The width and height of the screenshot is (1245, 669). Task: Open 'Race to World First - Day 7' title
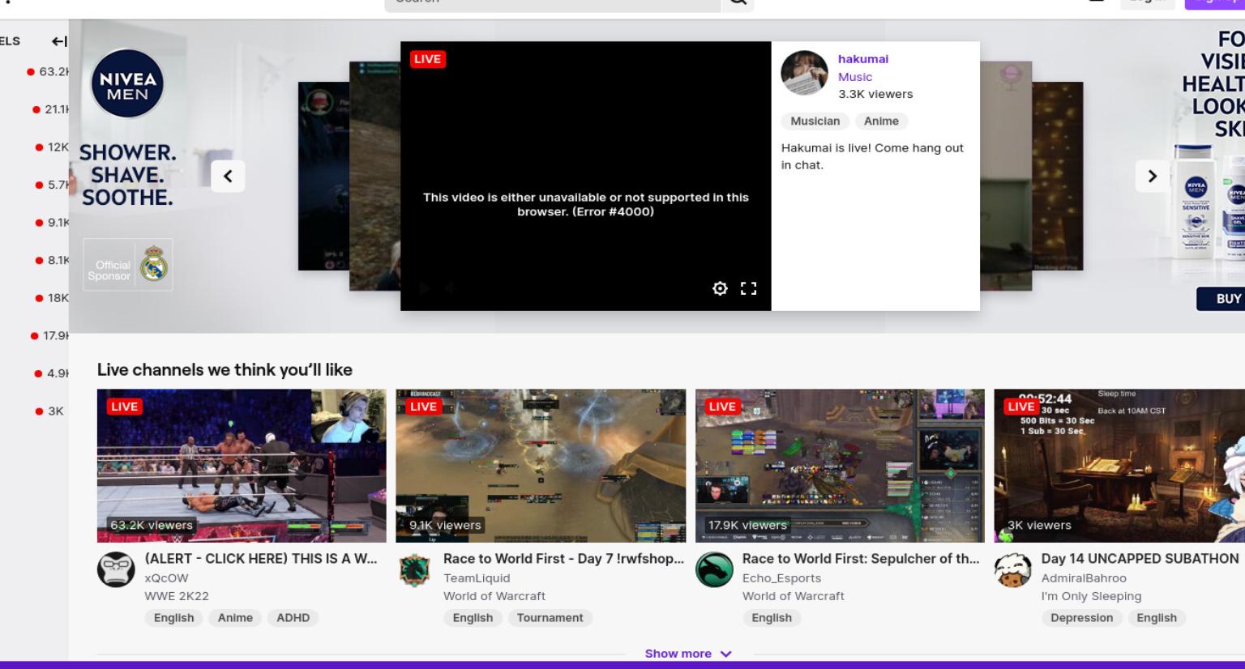pyautogui.click(x=563, y=559)
